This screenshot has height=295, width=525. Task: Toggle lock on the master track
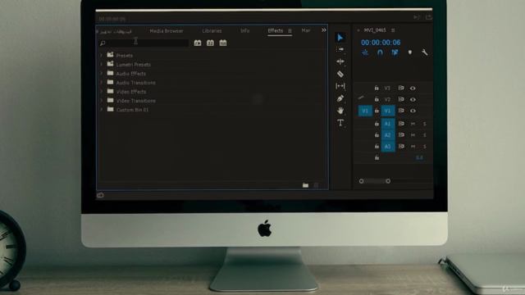click(x=377, y=157)
